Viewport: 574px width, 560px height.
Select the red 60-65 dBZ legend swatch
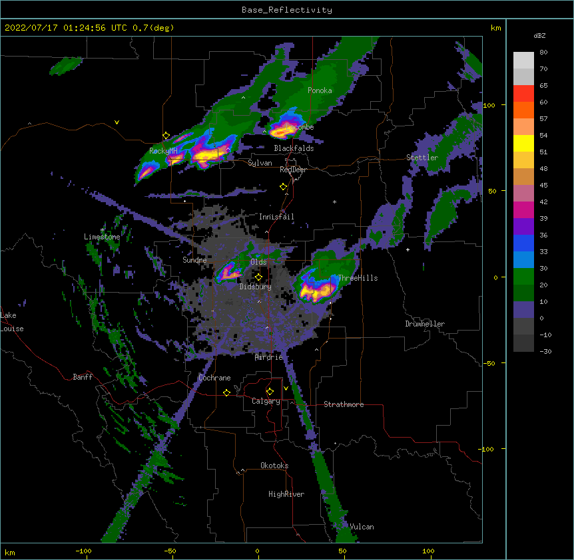pos(523,93)
